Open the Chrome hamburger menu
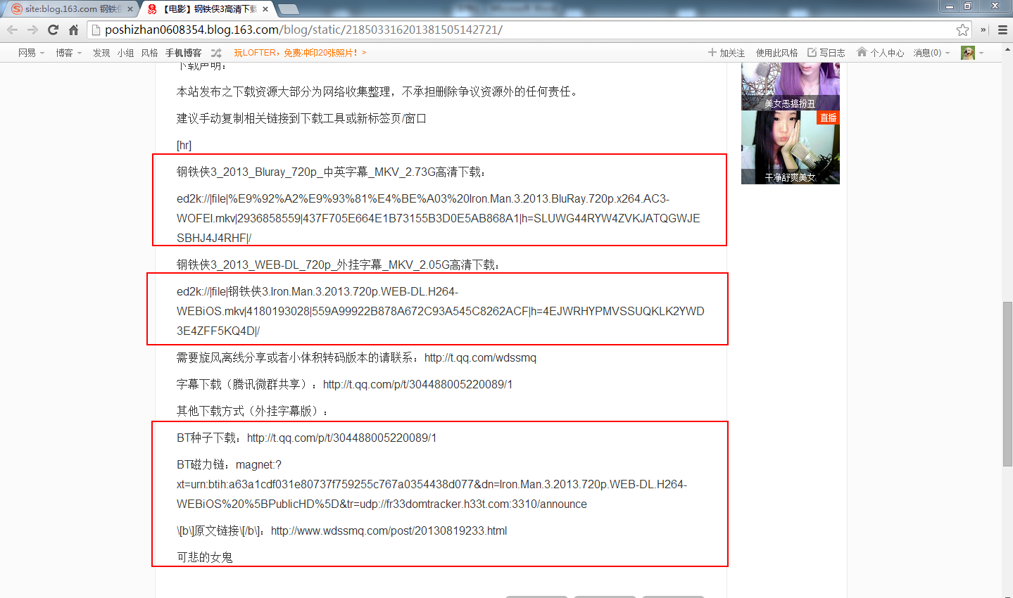Image resolution: width=1013 pixels, height=598 pixels. pos(1003,30)
